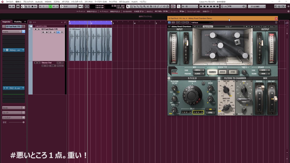
Task: Toggle the plugin power bypass button in header
Action: pos(169,23)
